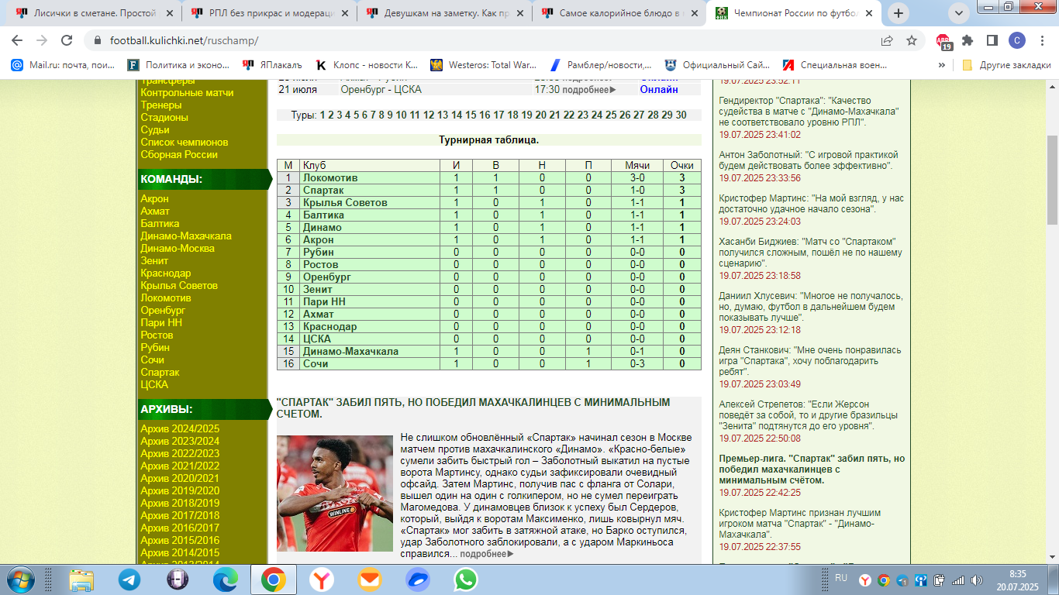Screen dimensions: 1059x595
Task: Expand подробнее at the end of the Спартак article
Action: (x=488, y=554)
